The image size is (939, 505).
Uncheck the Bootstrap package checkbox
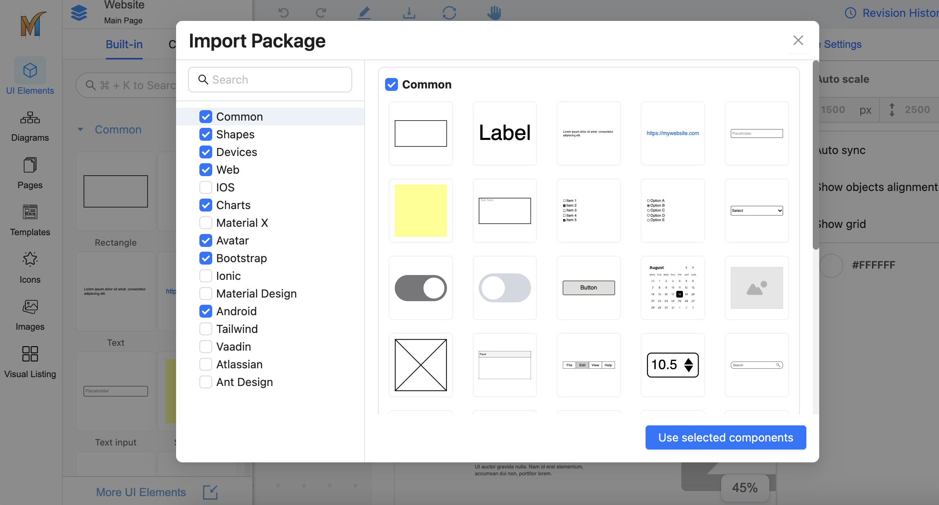pyautogui.click(x=206, y=258)
